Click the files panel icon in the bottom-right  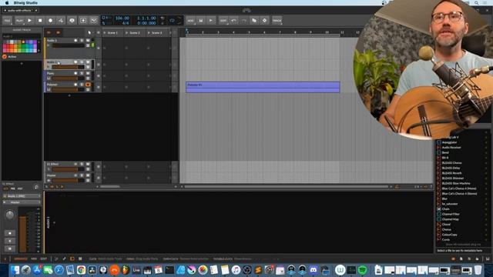461,259
